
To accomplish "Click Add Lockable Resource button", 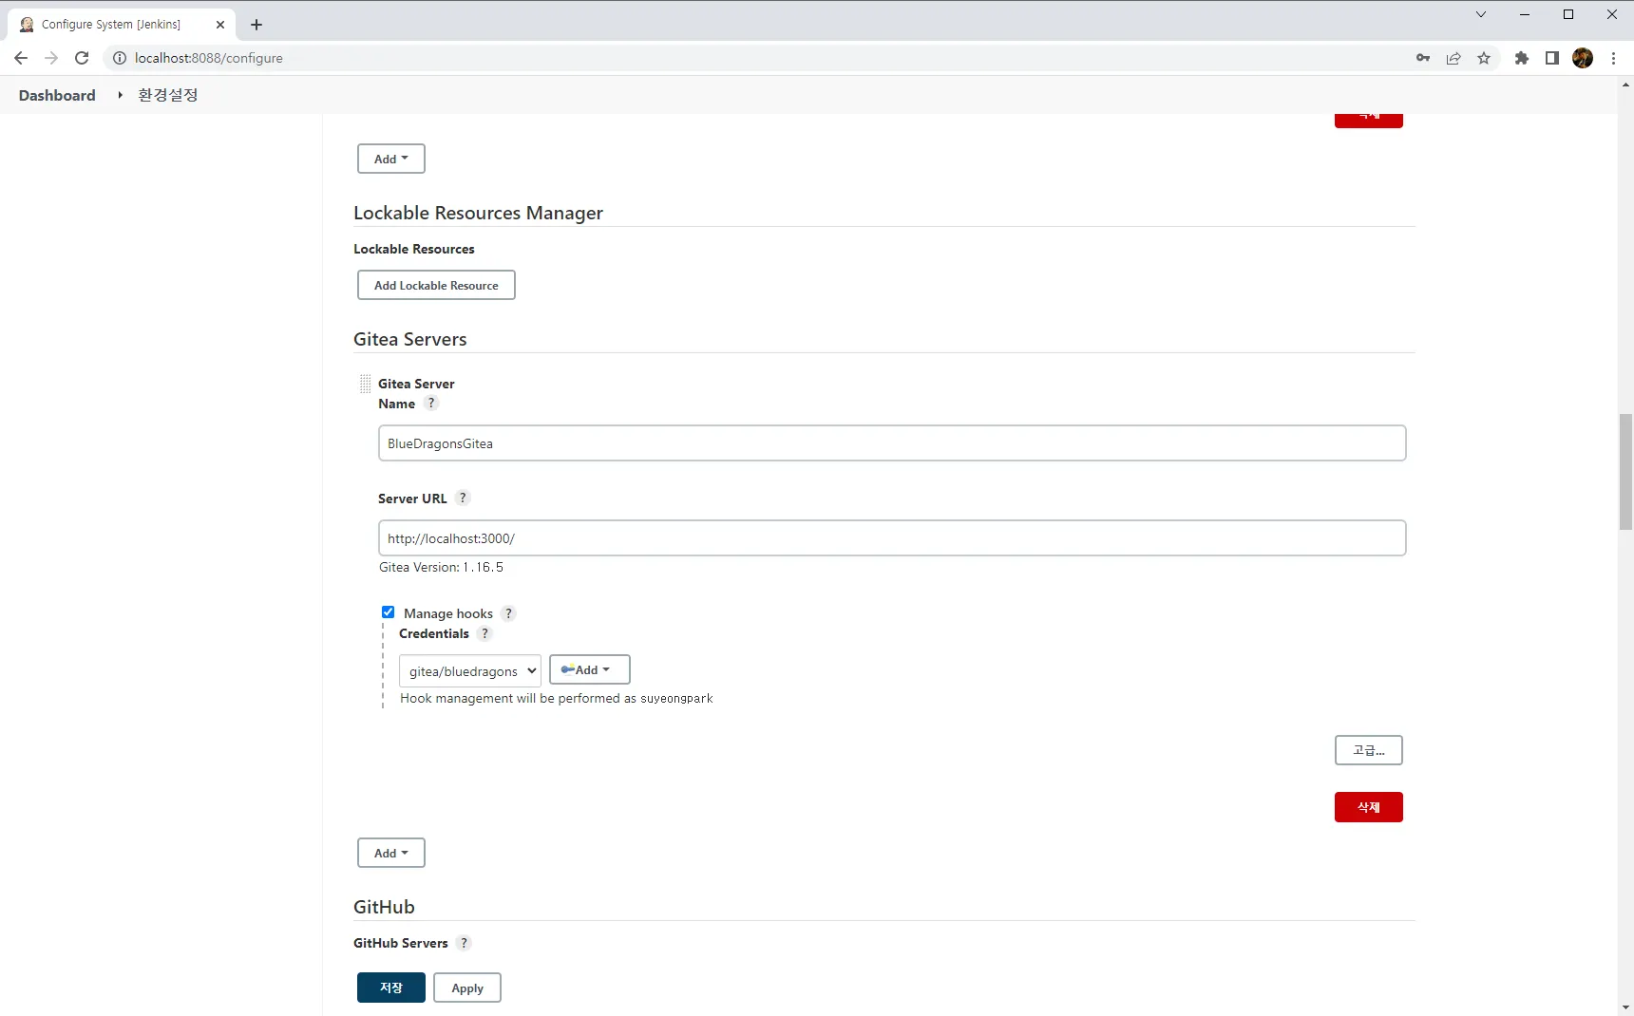I will click(x=436, y=285).
